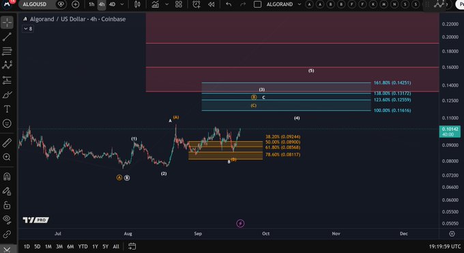Image resolution: width=464 pixels, height=253 pixels.
Task: Switch to the 1h timeframe
Action: (91, 5)
